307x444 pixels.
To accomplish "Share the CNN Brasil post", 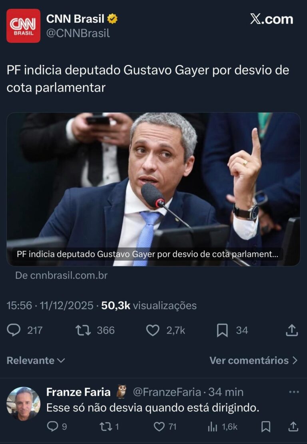I will point(292,330).
